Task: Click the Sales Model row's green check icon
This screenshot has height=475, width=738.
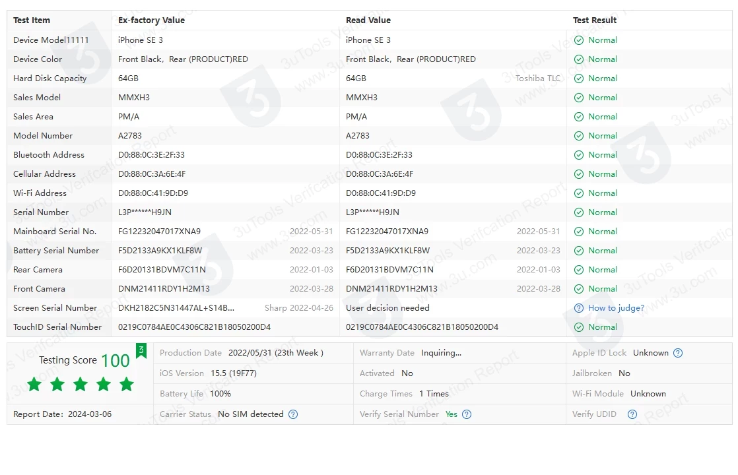Action: click(x=579, y=98)
